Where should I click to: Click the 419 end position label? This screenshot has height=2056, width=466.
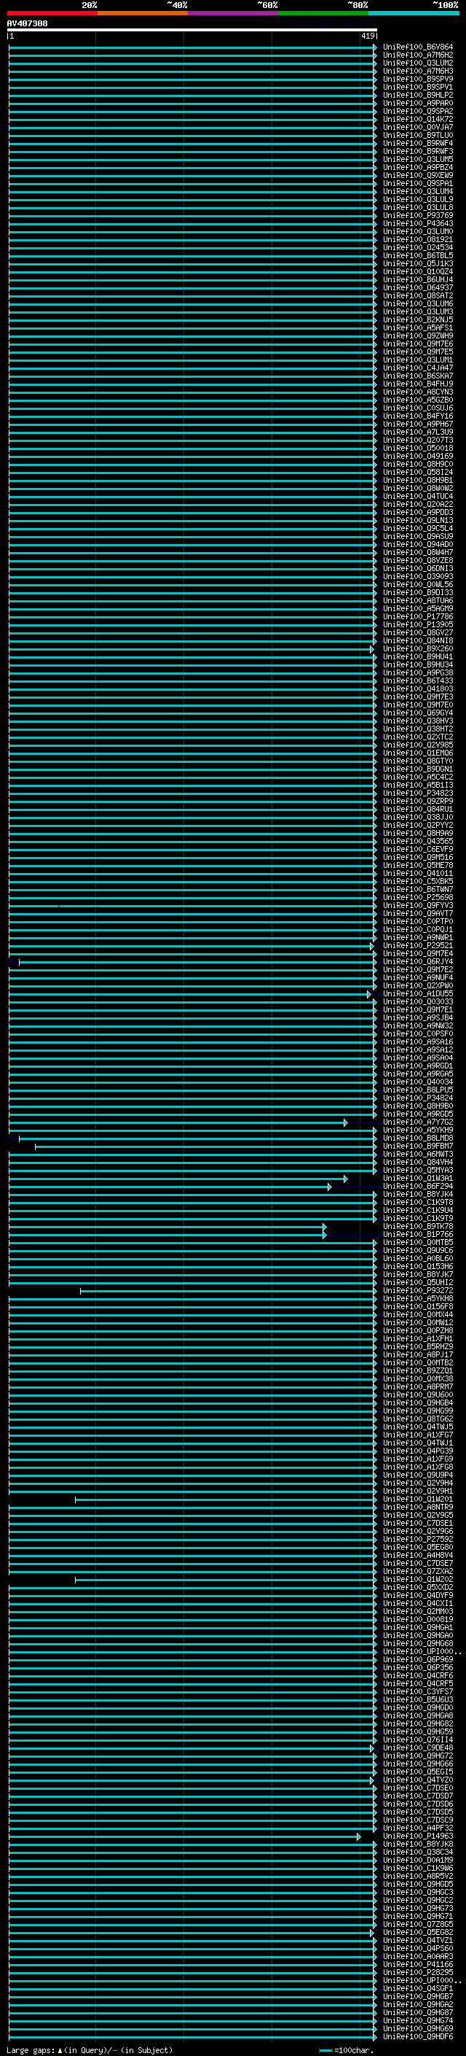[x=368, y=36]
